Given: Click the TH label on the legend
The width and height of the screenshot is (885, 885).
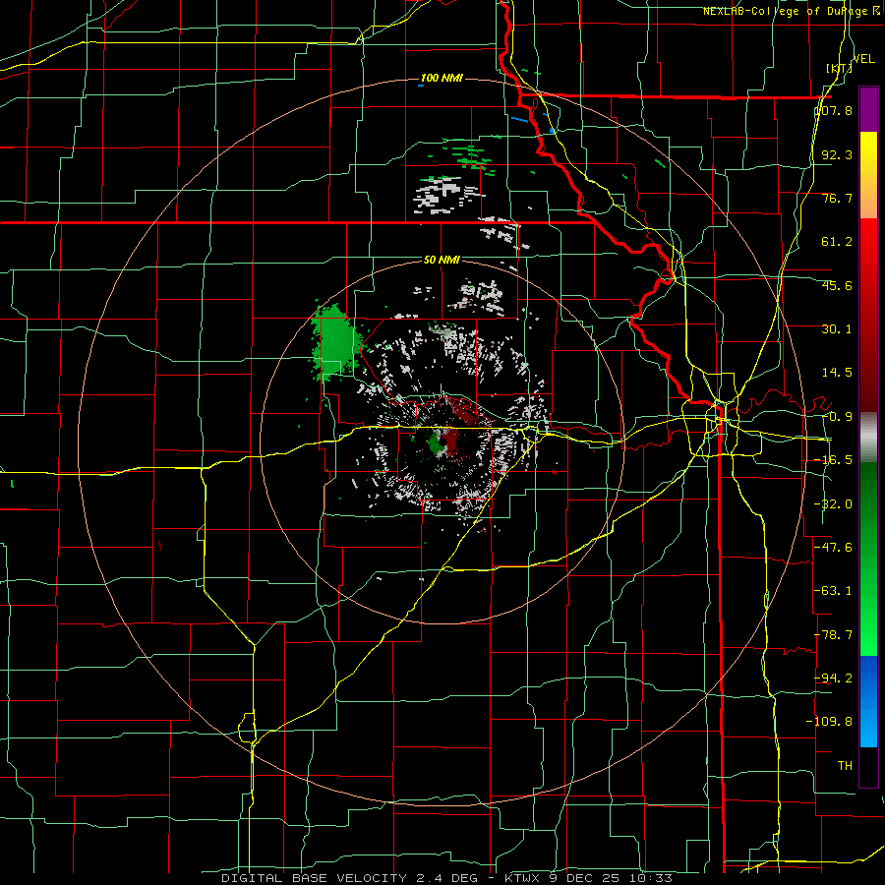Looking at the screenshot, I should (x=845, y=766).
